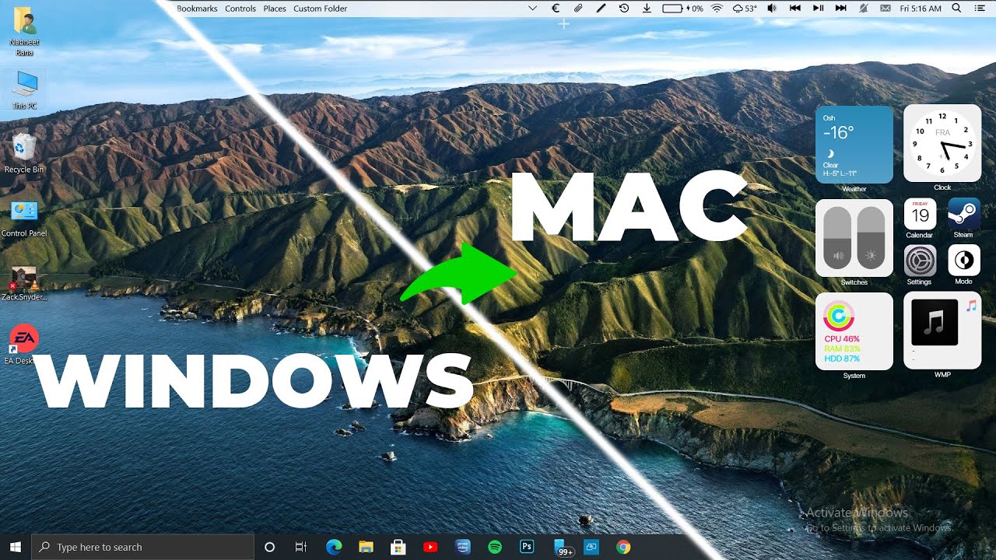Open the battery 0% indicator
Image resolution: width=996 pixels, height=560 pixels.
click(682, 9)
